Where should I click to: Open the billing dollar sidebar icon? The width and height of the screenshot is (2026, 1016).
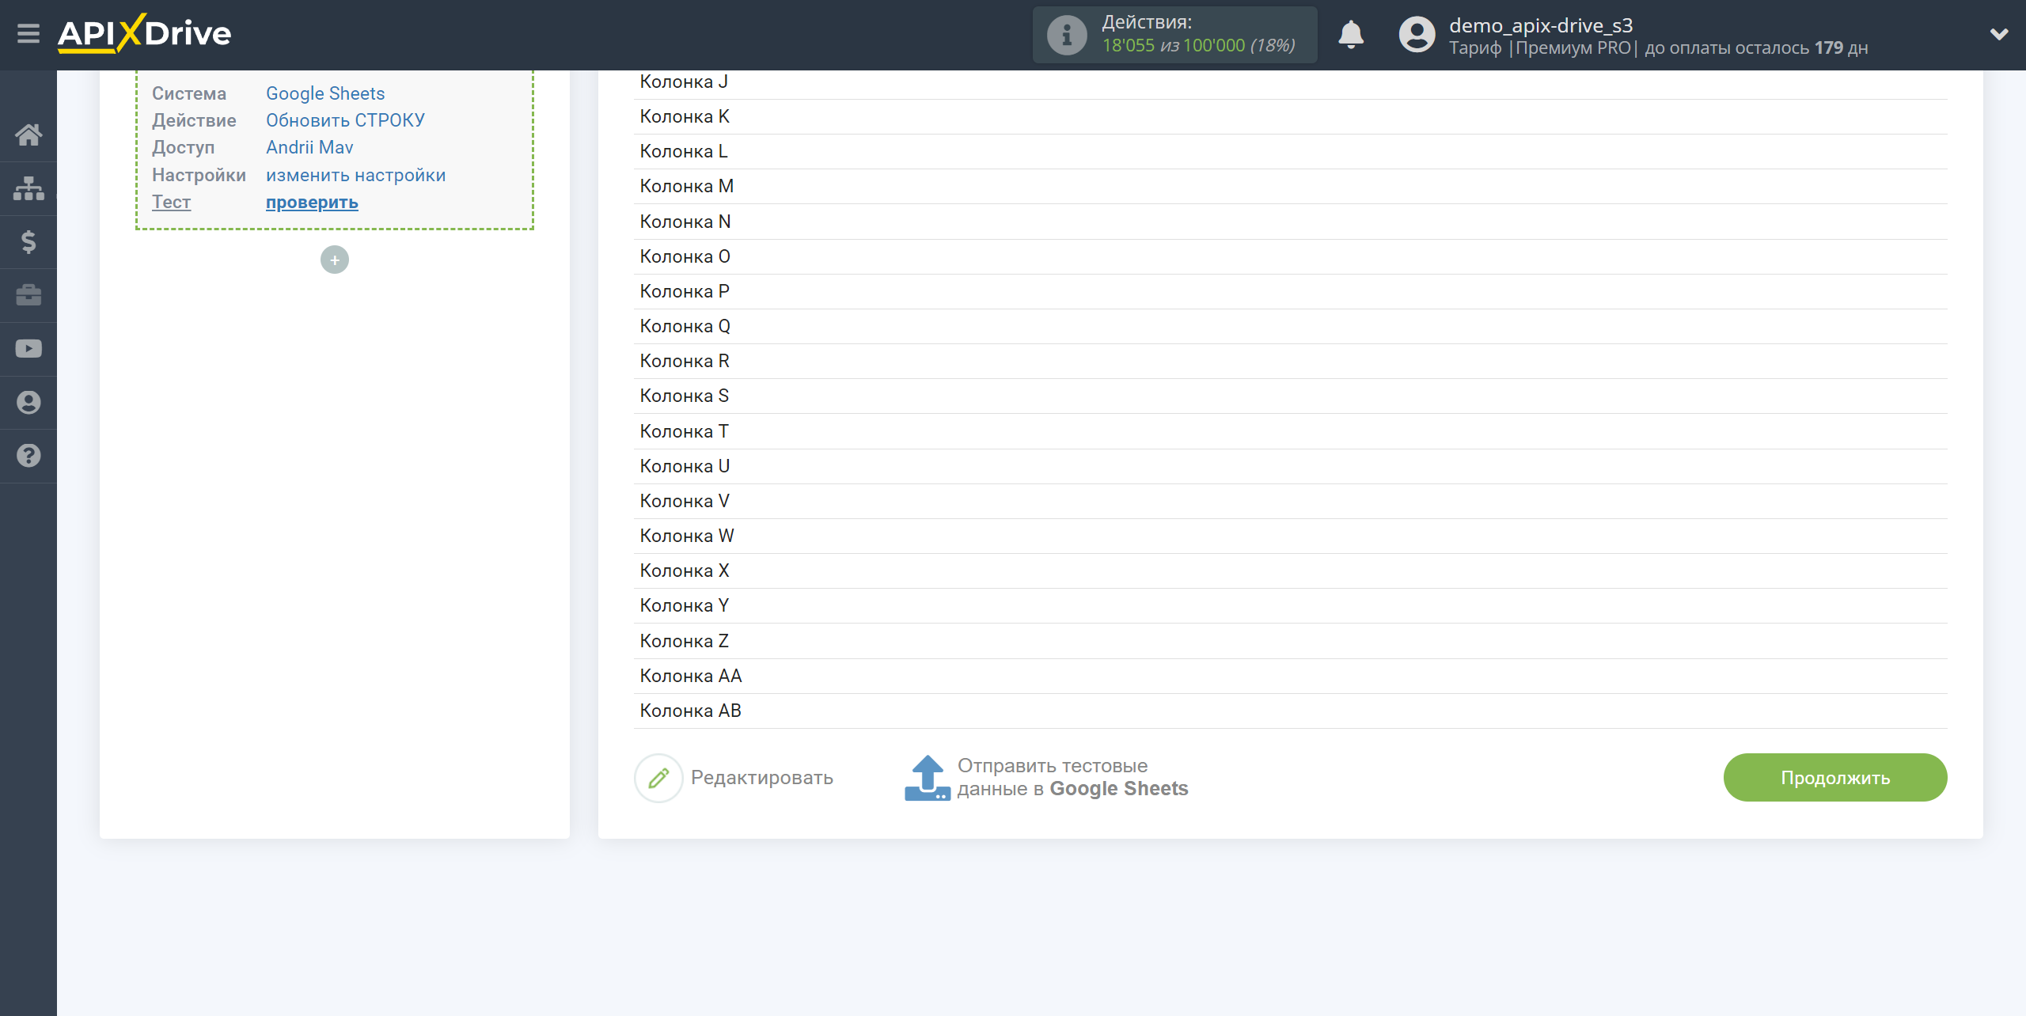click(x=28, y=241)
